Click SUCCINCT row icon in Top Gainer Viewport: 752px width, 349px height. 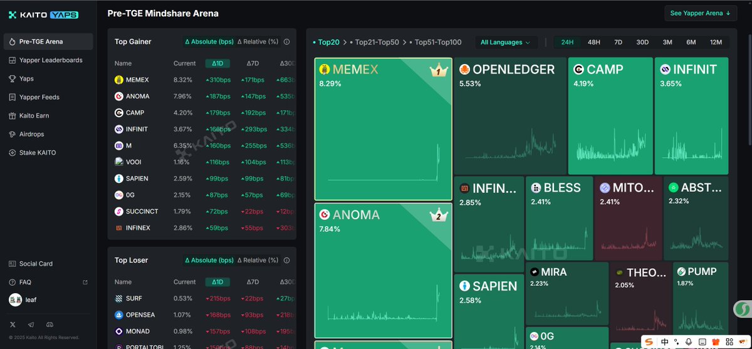[x=119, y=211]
